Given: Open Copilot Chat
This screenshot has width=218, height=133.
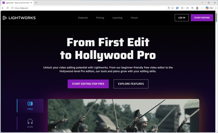Looking at the screenshot, I should pos(209,8).
